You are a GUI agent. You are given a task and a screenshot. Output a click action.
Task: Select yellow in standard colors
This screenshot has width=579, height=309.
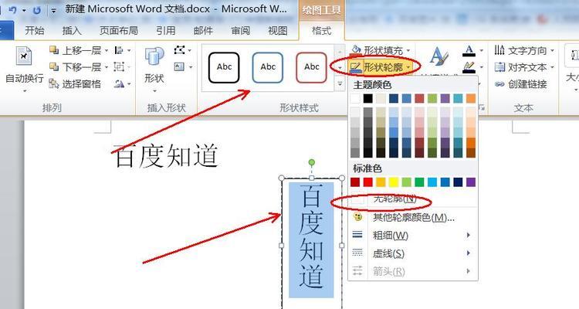coord(394,182)
